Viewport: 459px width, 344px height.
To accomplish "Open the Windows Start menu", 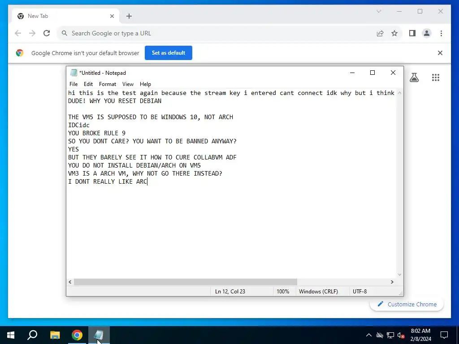I will pyautogui.click(x=11, y=335).
